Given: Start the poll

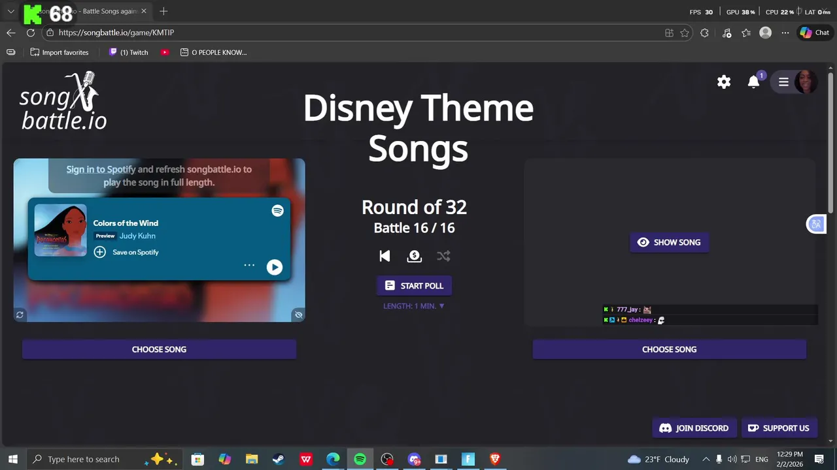Looking at the screenshot, I should click(x=414, y=285).
